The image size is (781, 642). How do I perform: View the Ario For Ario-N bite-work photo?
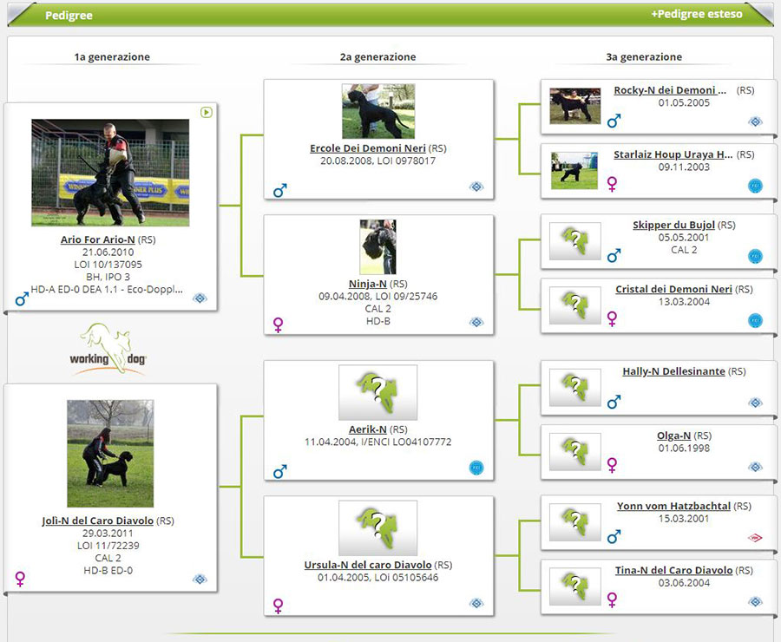tap(110, 173)
